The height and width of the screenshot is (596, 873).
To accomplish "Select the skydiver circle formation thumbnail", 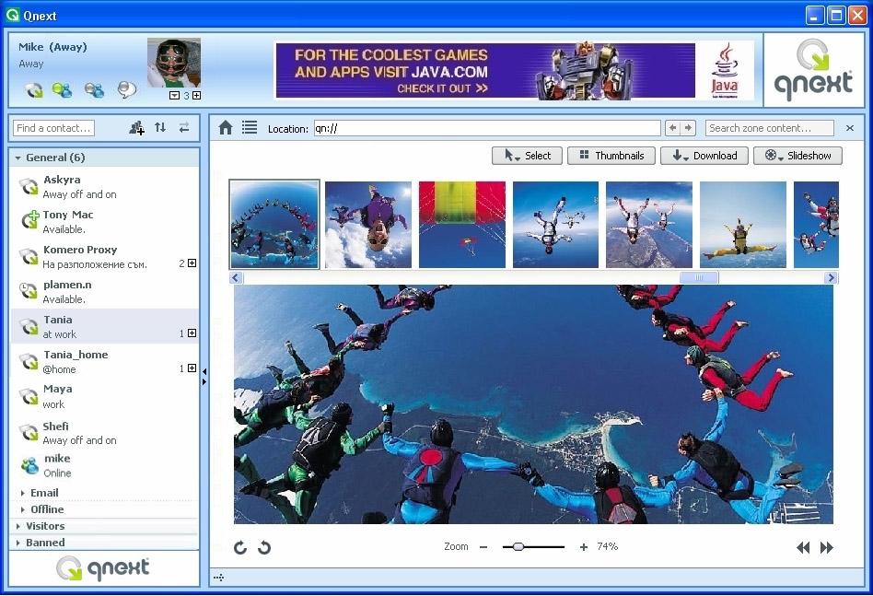I will tap(274, 225).
